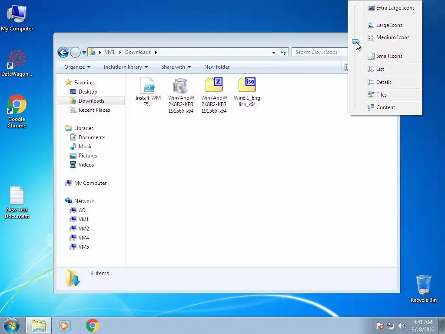The height and width of the screenshot is (334, 445).
Task: Select the Install-WMF5.1 script file
Action: (148, 92)
